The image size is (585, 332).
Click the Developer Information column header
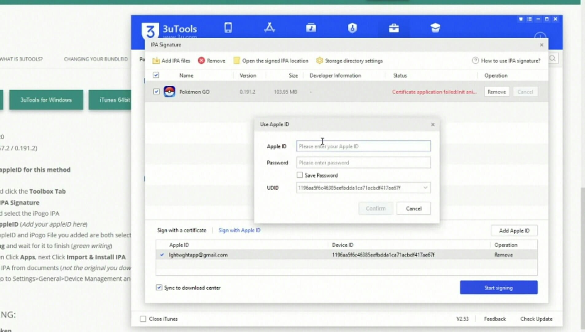(x=335, y=75)
